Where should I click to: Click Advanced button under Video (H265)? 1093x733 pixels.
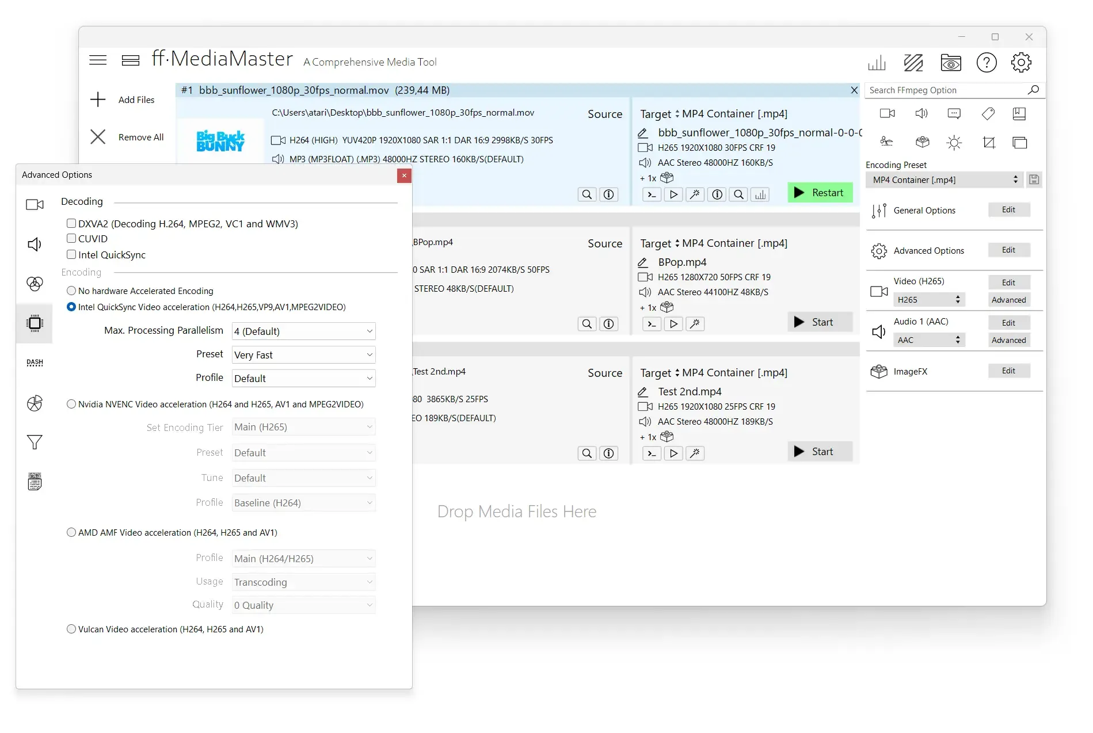coord(1008,300)
